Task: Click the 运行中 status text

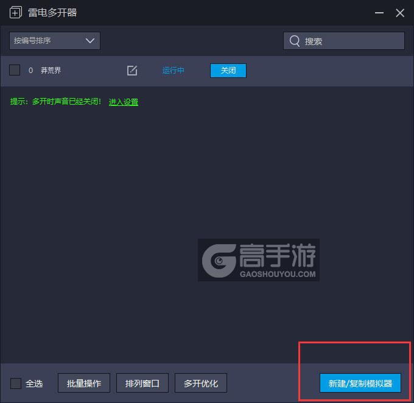Action: [x=173, y=71]
